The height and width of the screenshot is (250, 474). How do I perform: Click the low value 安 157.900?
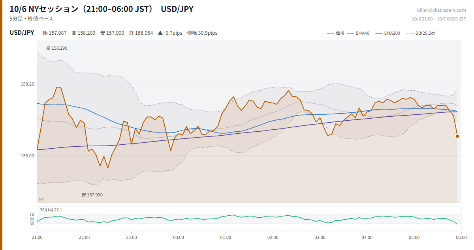click(x=112, y=33)
